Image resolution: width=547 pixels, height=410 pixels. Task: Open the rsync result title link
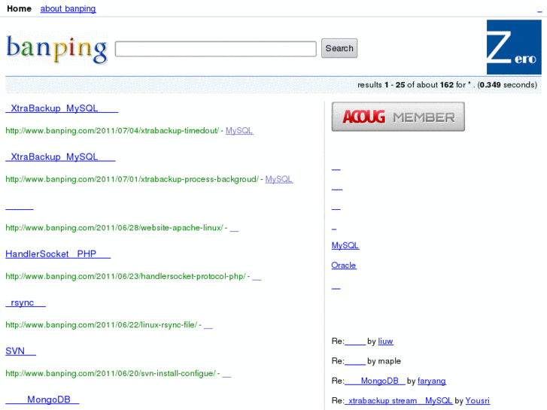(26, 302)
